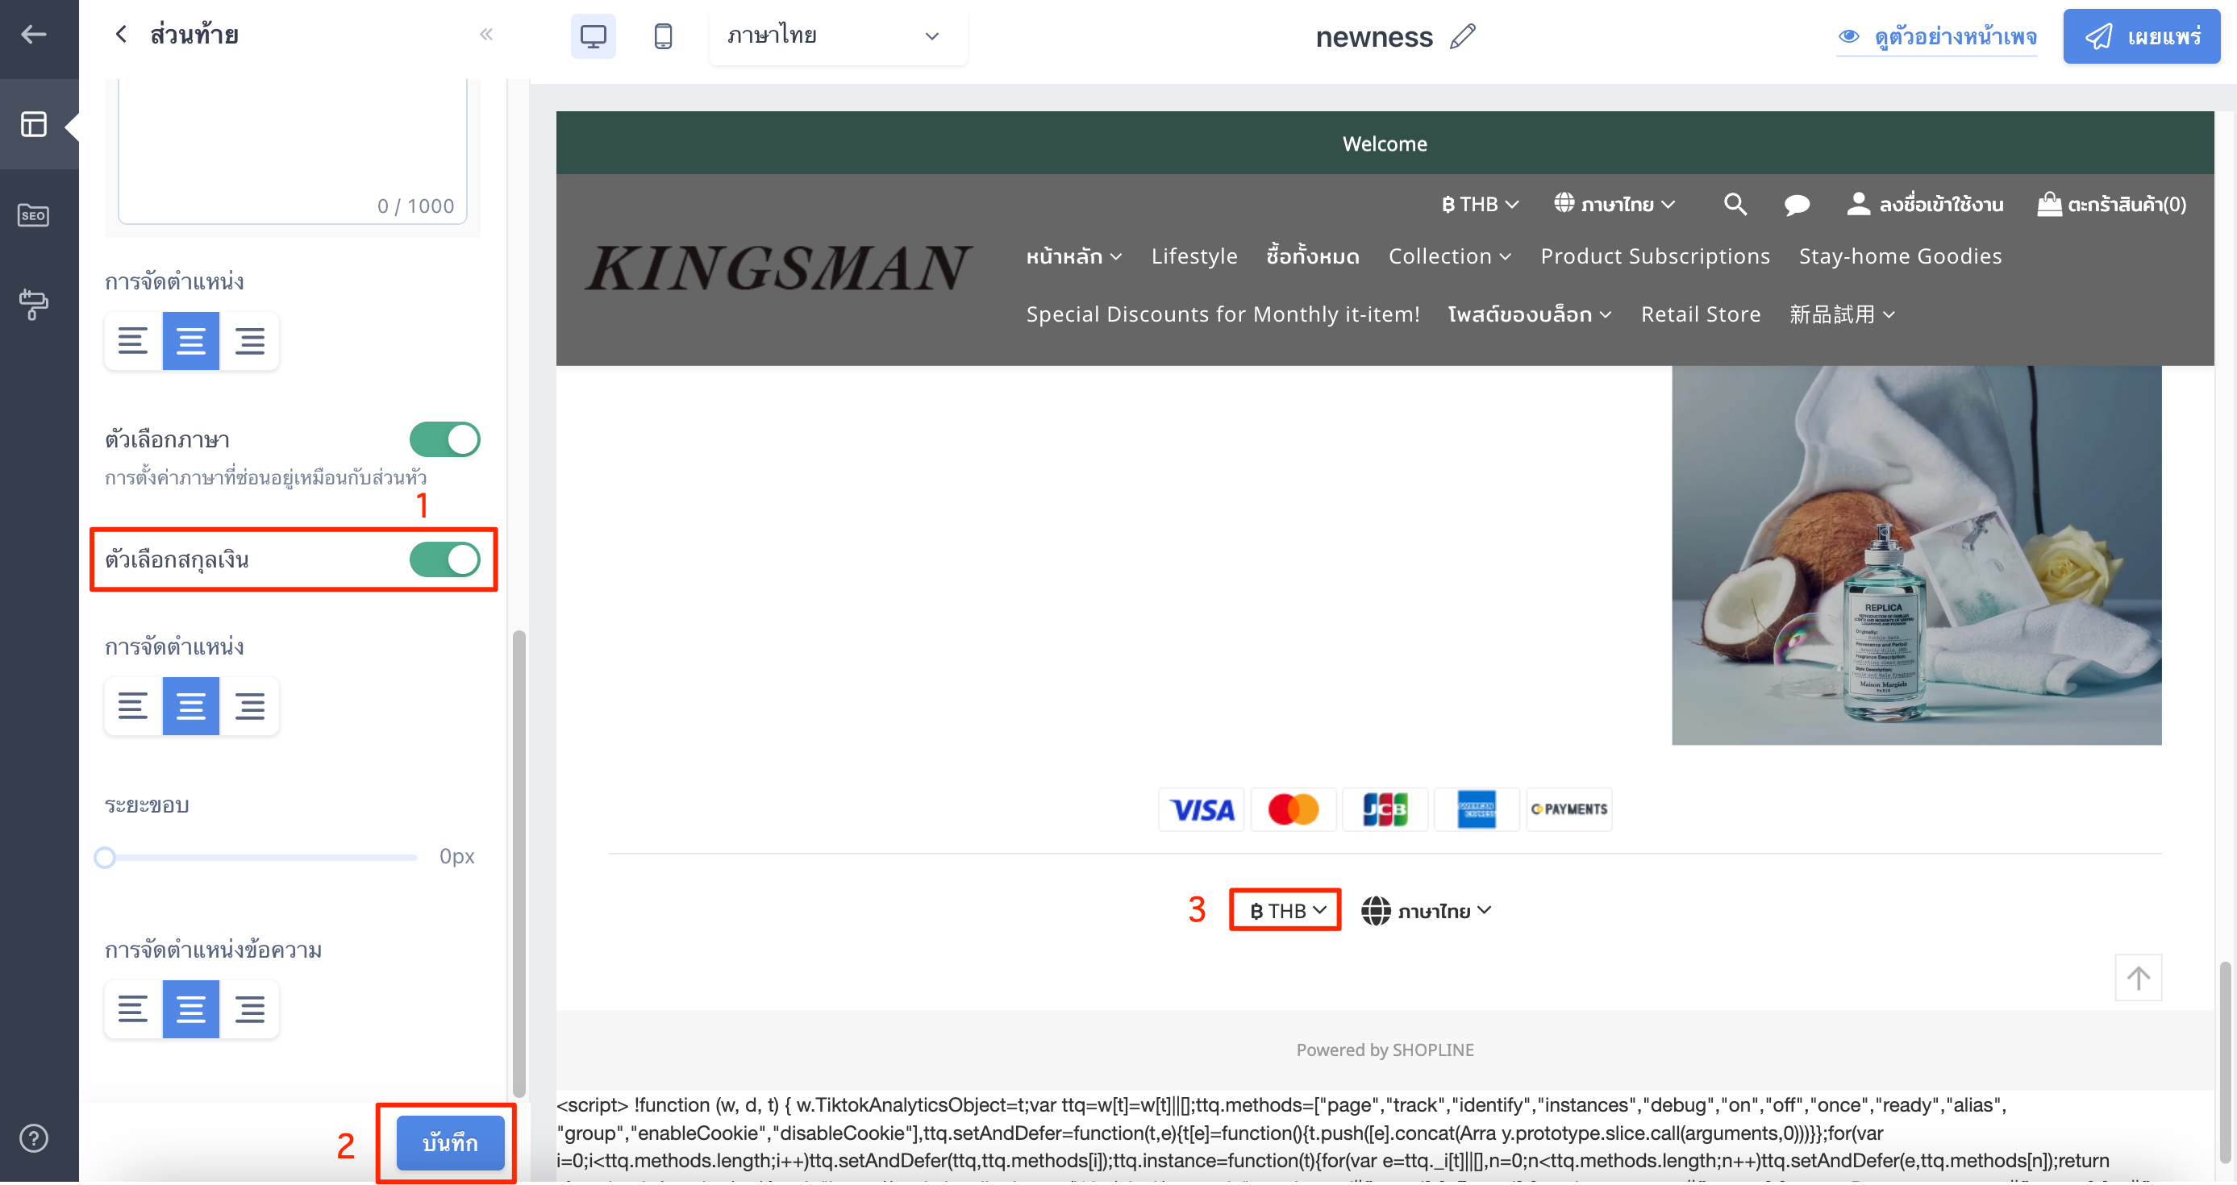Screen dimensions: 2237x1185
Task: Click the เผยแพร่ publish button
Action: (2140, 36)
